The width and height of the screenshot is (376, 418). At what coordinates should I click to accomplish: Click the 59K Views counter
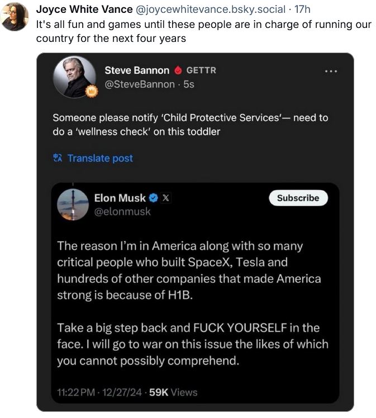173,392
